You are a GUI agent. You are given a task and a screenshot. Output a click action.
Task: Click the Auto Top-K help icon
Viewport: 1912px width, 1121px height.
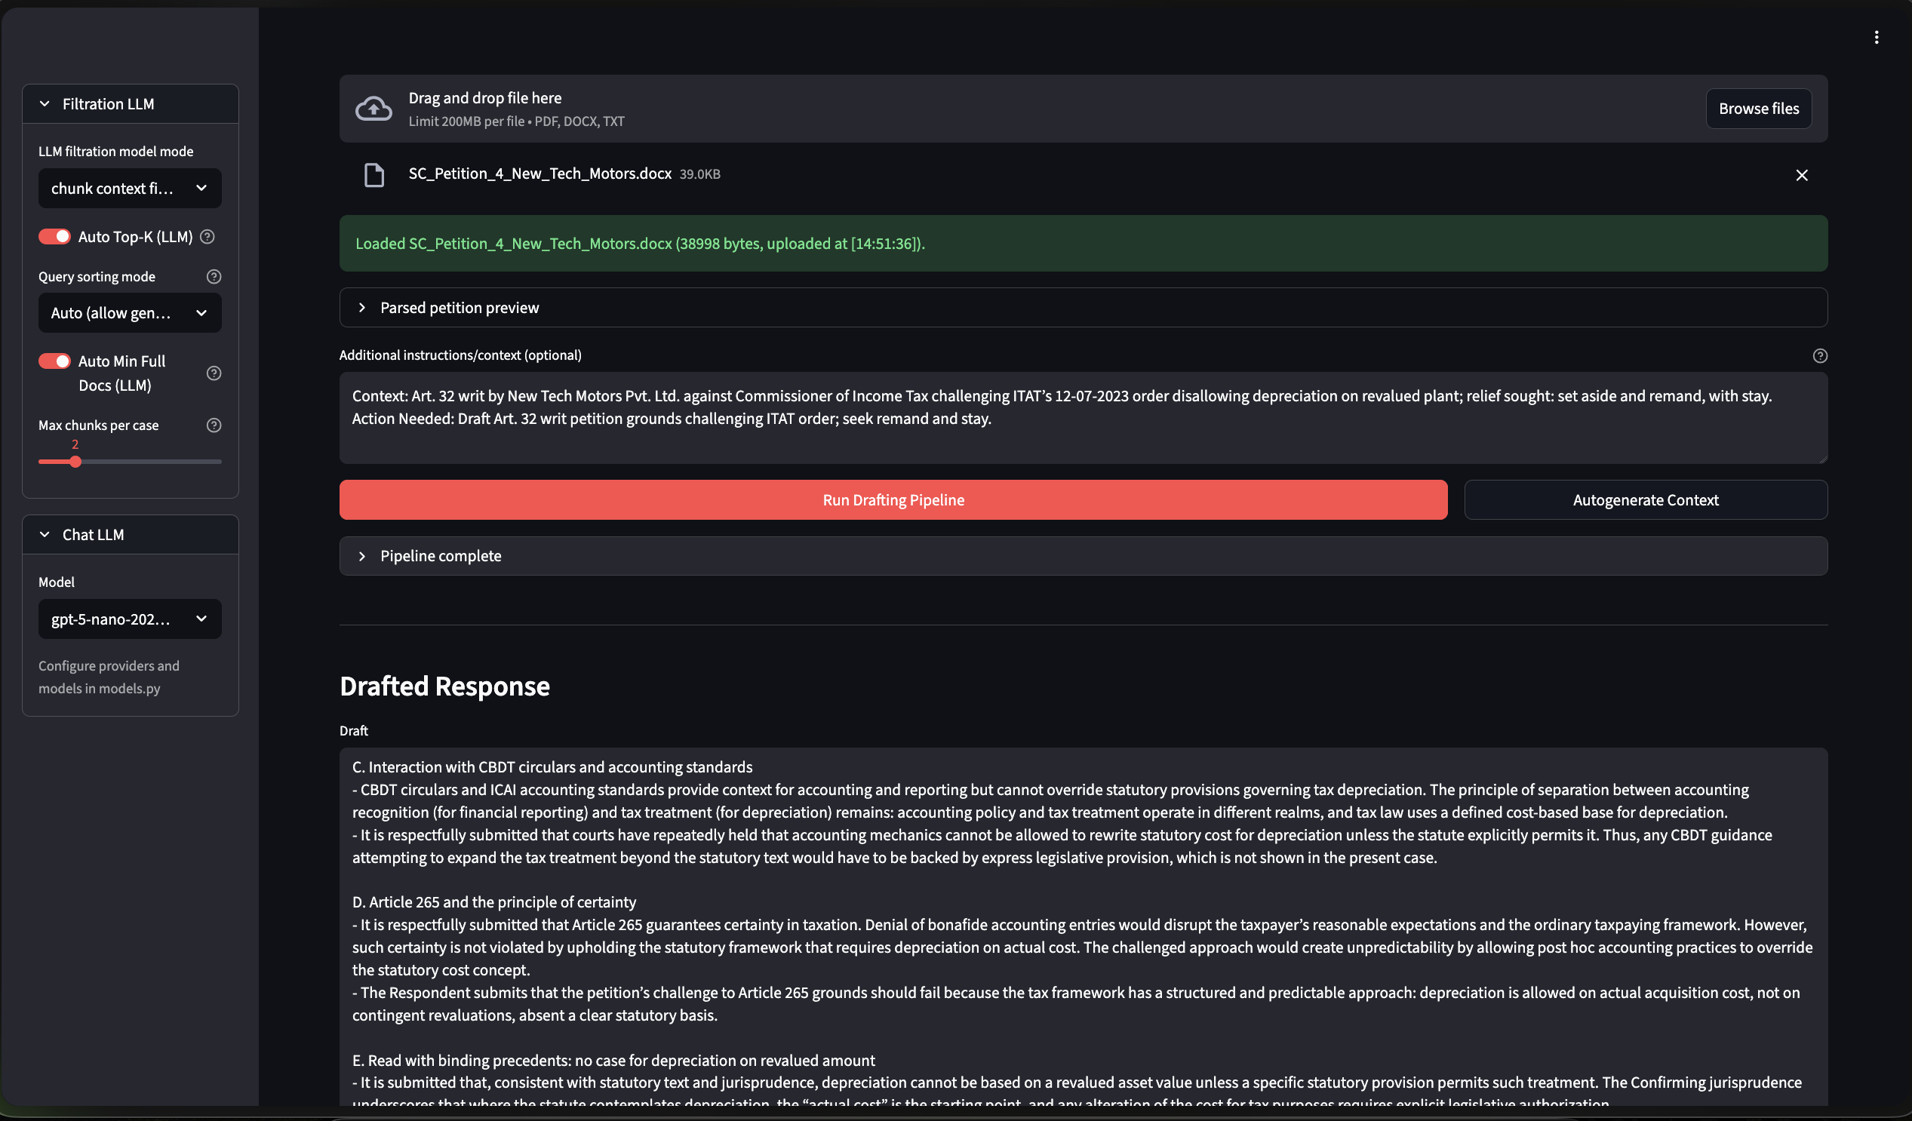tap(207, 237)
